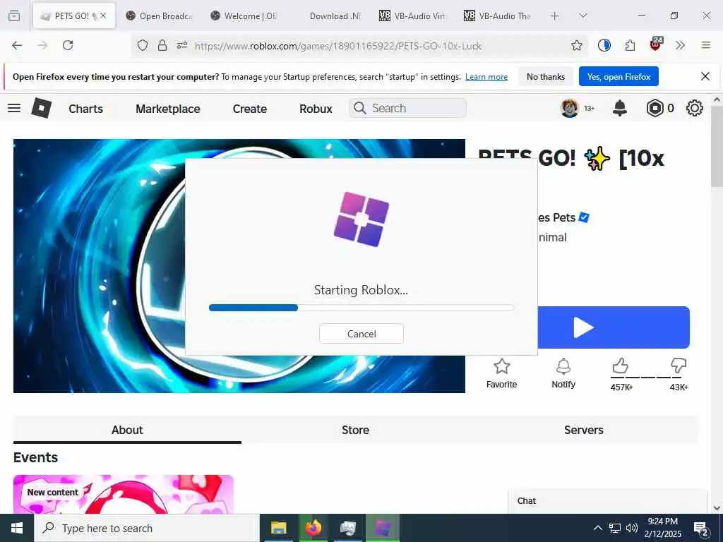Open the Learn more link

(486, 76)
